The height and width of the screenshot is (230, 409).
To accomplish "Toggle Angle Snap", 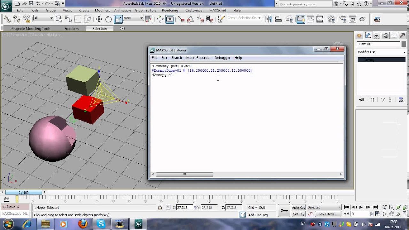I will point(191,19).
